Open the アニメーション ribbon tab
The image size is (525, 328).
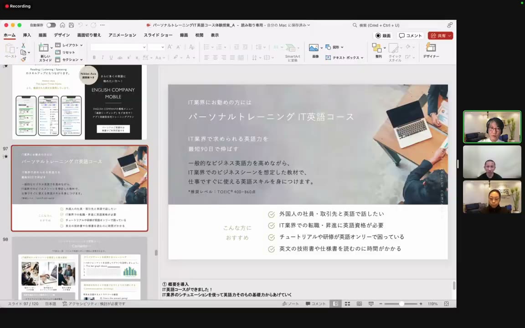pyautogui.click(x=122, y=35)
